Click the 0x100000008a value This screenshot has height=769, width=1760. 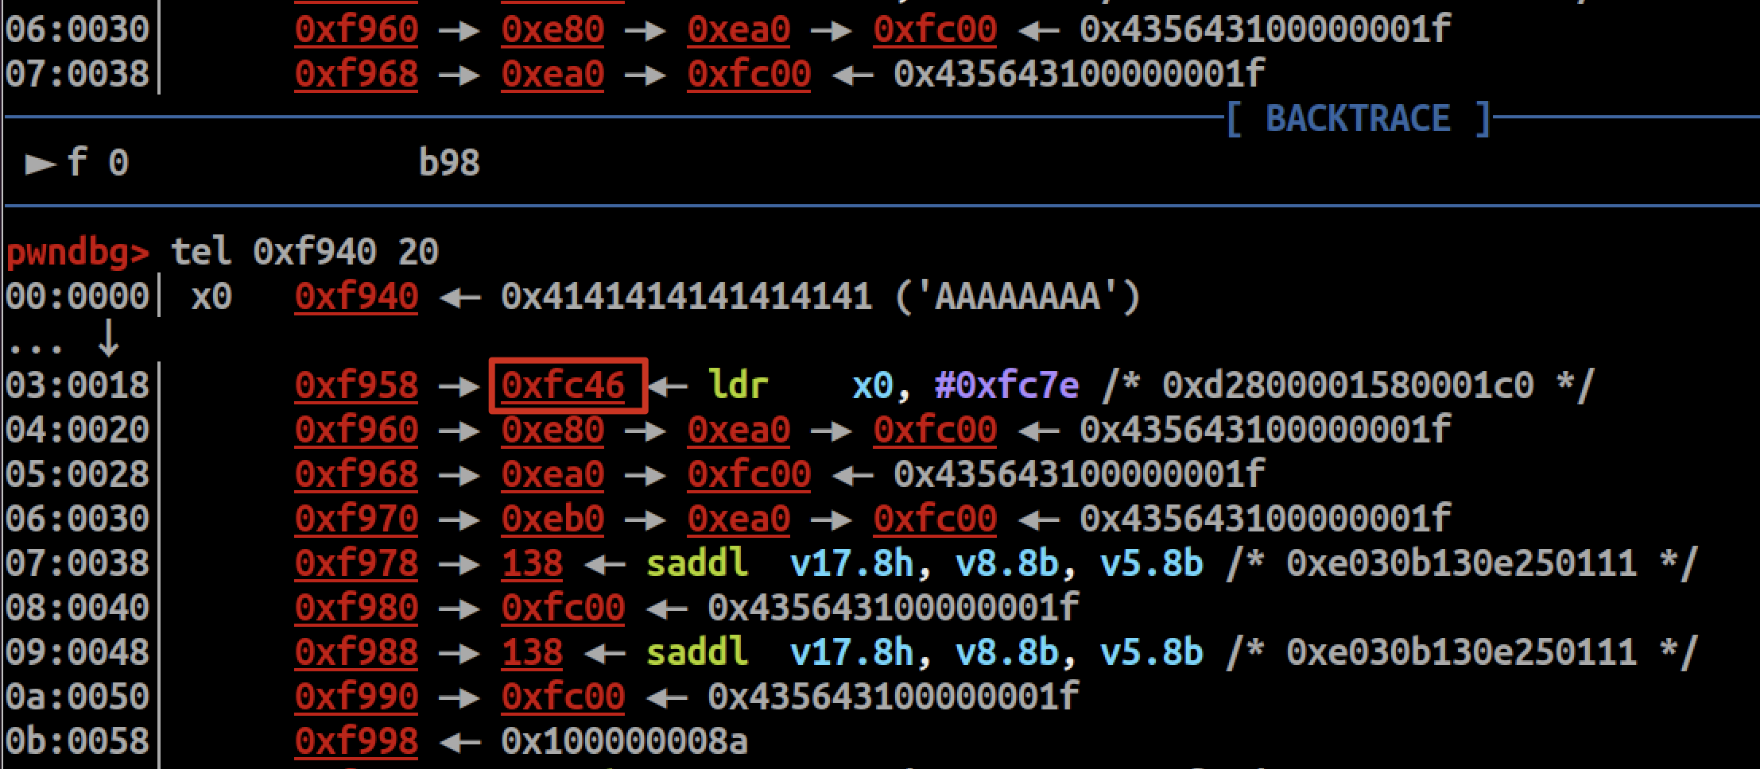(x=624, y=742)
